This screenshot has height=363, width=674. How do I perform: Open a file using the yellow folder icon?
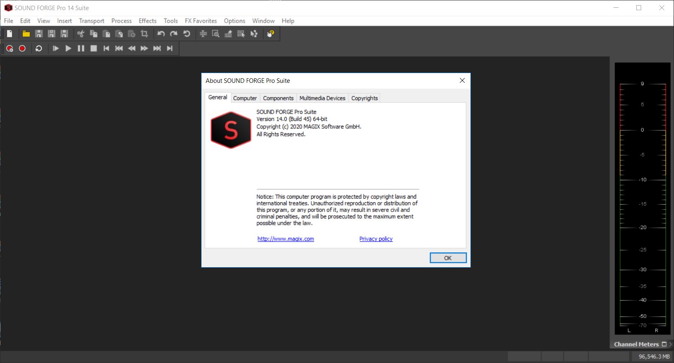point(26,34)
